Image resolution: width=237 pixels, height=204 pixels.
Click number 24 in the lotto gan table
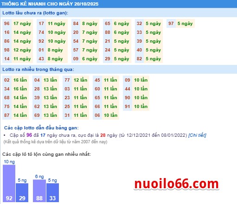coord(108,50)
